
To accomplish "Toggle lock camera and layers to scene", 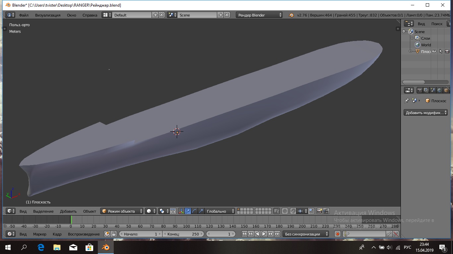I will [x=277, y=211].
